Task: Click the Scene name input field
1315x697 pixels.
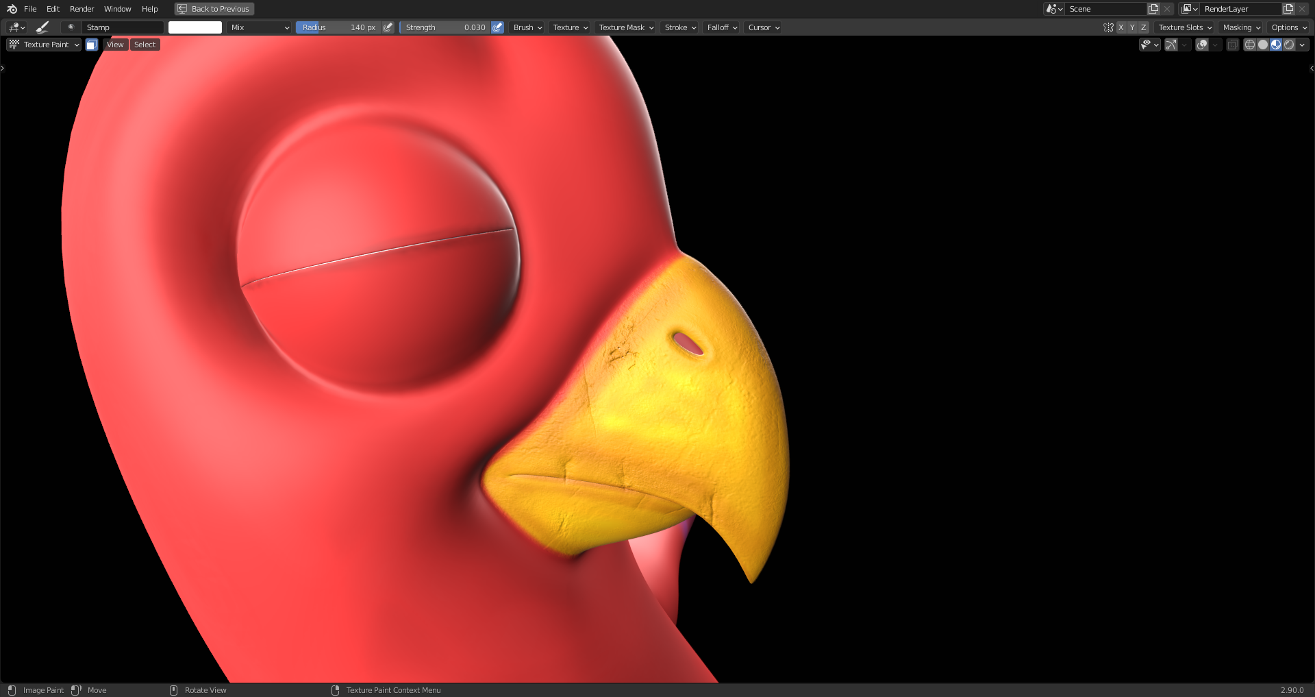Action: (1106, 8)
